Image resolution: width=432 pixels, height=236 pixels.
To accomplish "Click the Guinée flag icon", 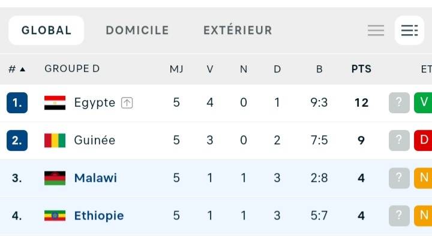I will [x=55, y=140].
